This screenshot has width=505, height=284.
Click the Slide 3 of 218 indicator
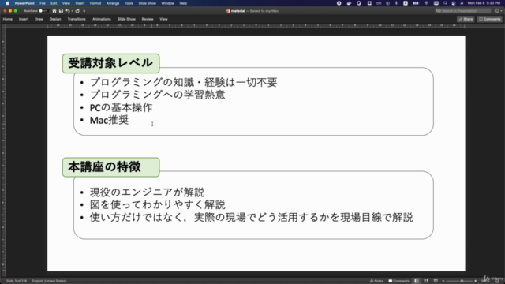point(17,281)
